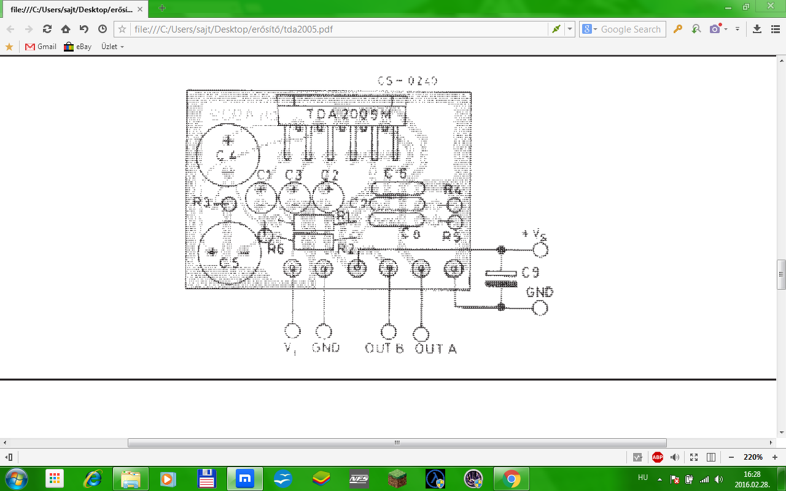Open Windows Explorer folder on taskbar

131,479
